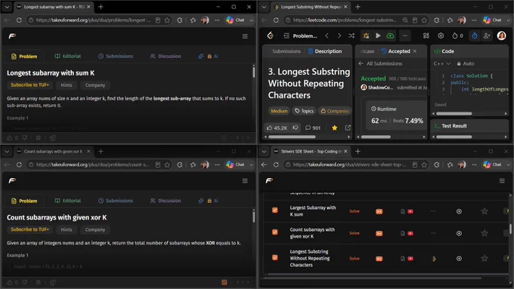Expand tab list chevron in Count subarrays window
Viewport: 514px width, 289px height.
(7, 152)
